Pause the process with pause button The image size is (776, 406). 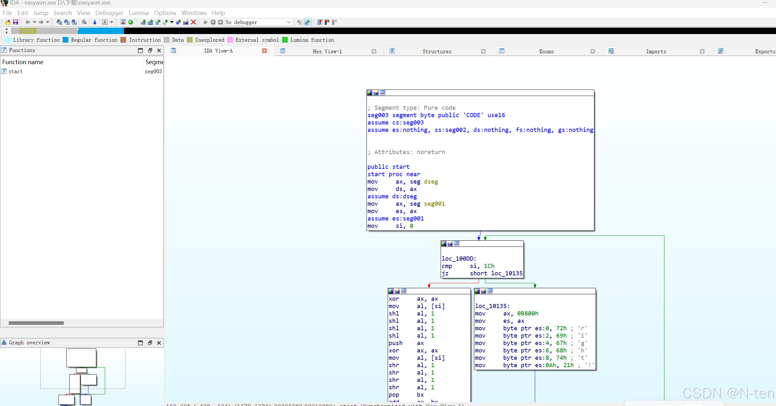(x=213, y=22)
